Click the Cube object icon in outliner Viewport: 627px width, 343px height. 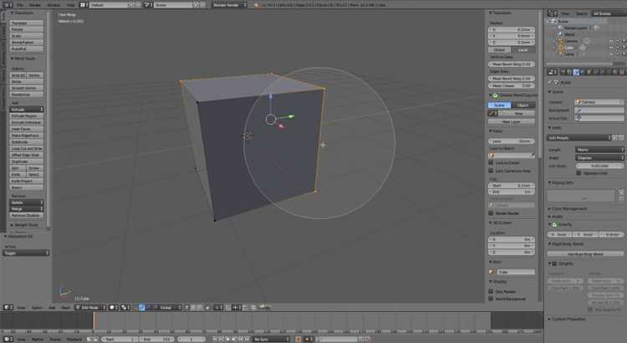pyautogui.click(x=560, y=48)
